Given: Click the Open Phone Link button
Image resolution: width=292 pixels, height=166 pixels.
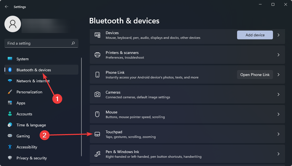Looking at the screenshot, I should [255, 75].
